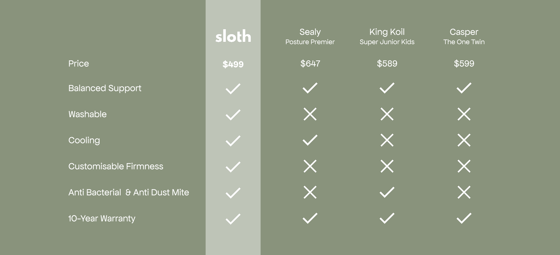Screen dimensions: 560x255
Task: Click Casper's Washable cross mark
Action: pos(464,114)
